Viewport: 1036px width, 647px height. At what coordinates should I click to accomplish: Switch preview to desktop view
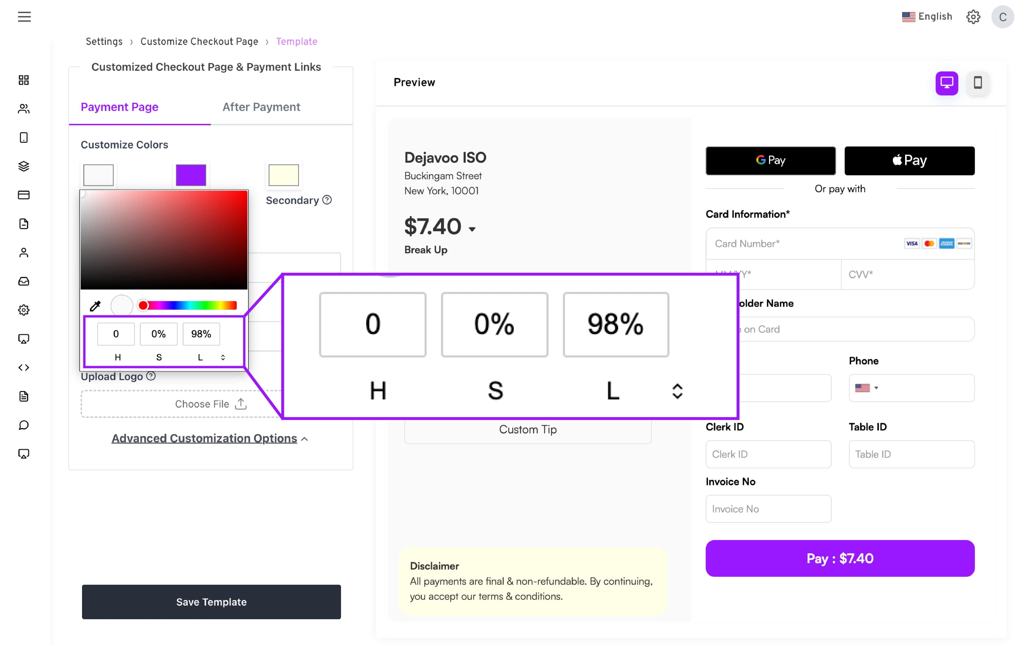point(946,82)
